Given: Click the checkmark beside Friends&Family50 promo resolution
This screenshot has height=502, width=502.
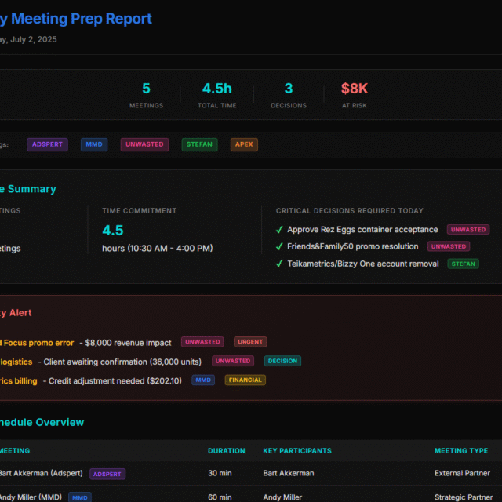Looking at the screenshot, I should point(279,247).
